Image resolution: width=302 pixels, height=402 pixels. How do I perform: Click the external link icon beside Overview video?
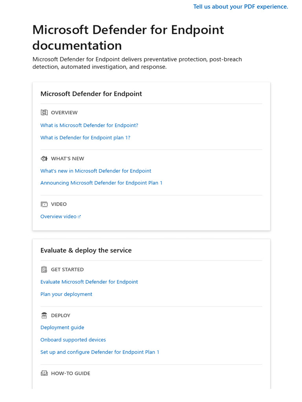click(79, 217)
